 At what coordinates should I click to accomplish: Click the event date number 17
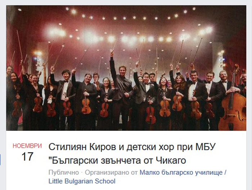(x=27, y=157)
